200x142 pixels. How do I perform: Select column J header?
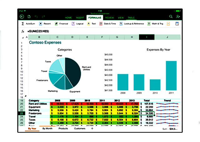(x=167, y=37)
